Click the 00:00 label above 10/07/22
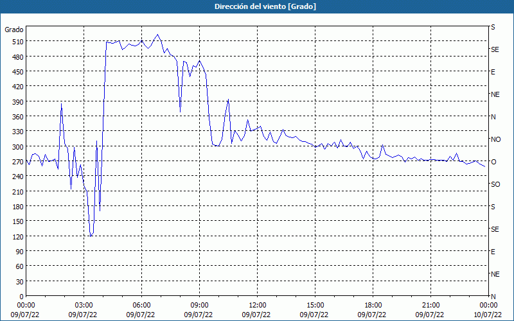 click(x=489, y=306)
